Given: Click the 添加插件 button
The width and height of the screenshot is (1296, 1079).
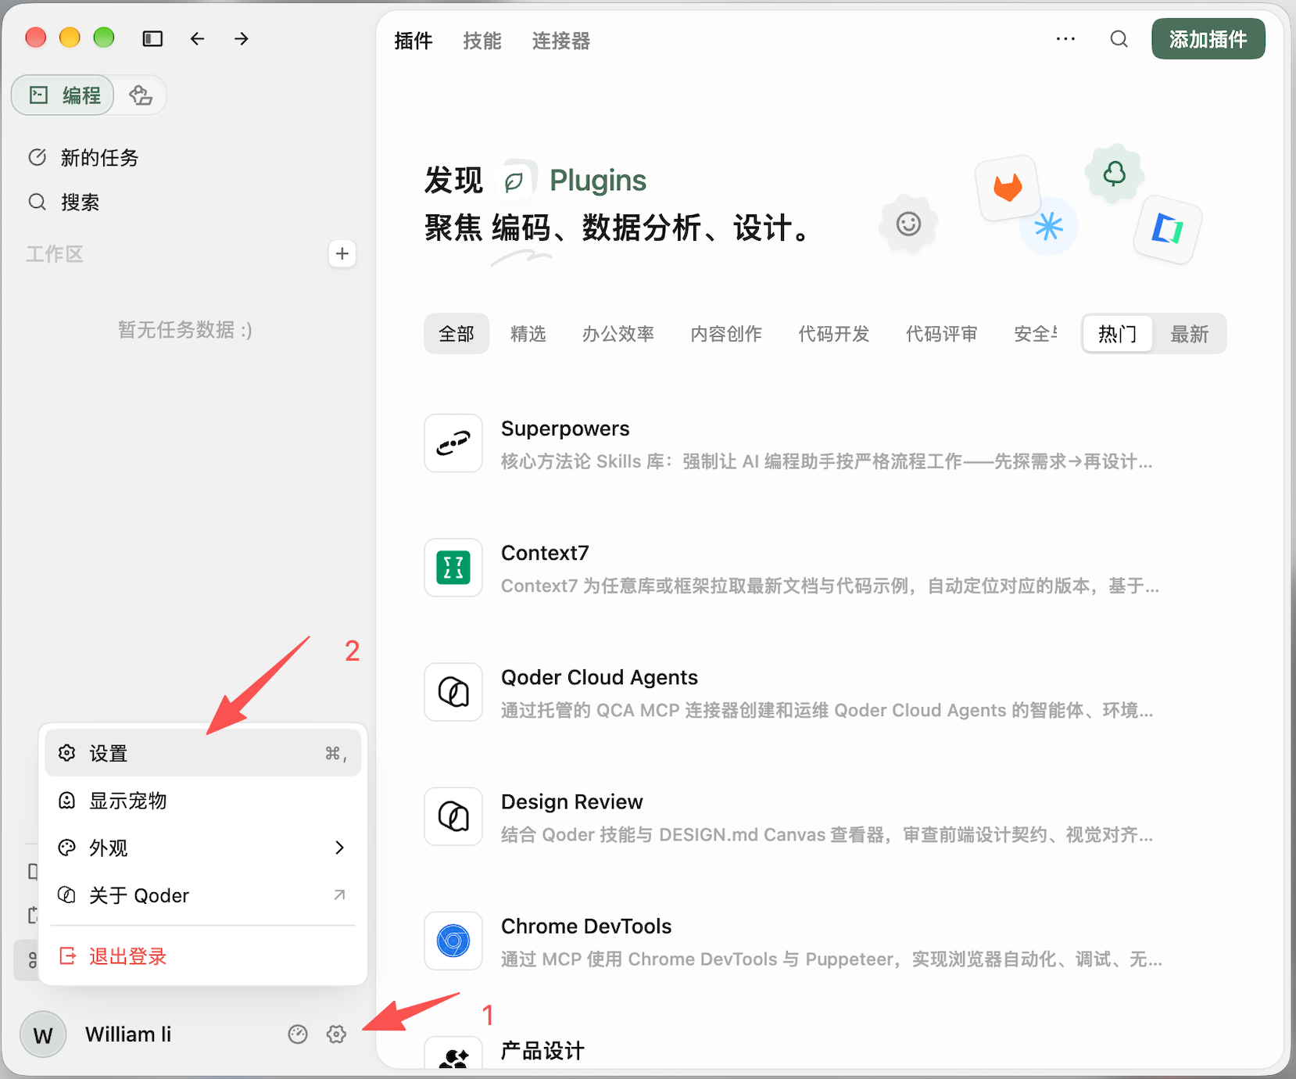Looking at the screenshot, I should point(1208,39).
